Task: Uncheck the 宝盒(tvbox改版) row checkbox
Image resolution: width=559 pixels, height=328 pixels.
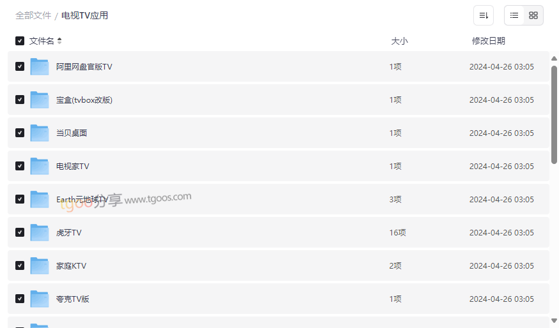Action: 20,100
